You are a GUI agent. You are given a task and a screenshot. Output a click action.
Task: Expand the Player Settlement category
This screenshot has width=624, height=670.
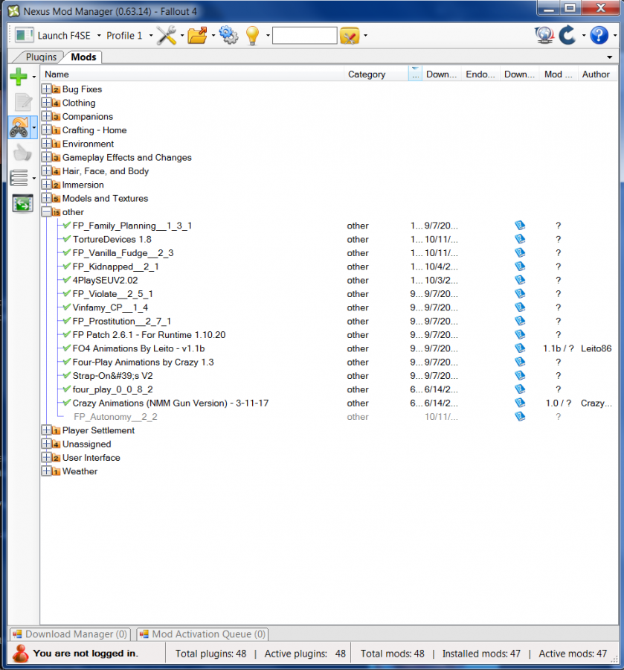(x=46, y=430)
